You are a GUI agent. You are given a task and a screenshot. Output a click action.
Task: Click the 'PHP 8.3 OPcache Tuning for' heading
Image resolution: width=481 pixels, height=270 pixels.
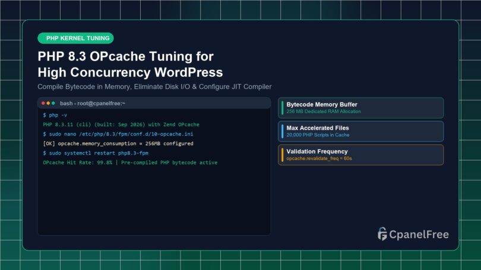[x=125, y=56]
